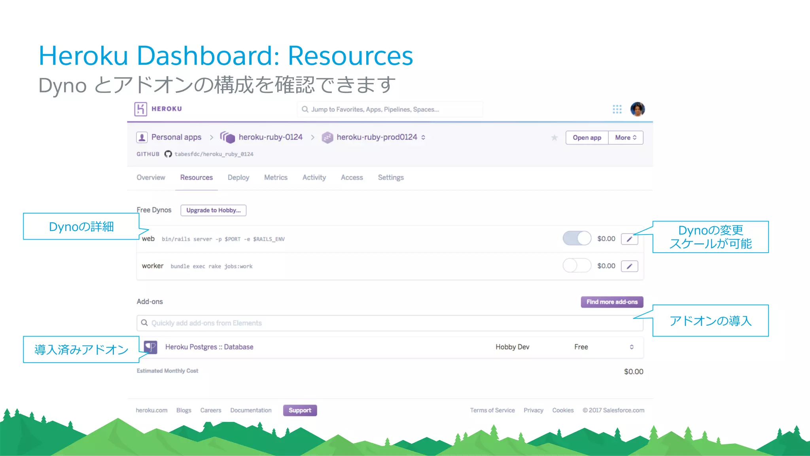Click the GitHub octocat icon
Screen dimensions: 810x456
(x=168, y=154)
